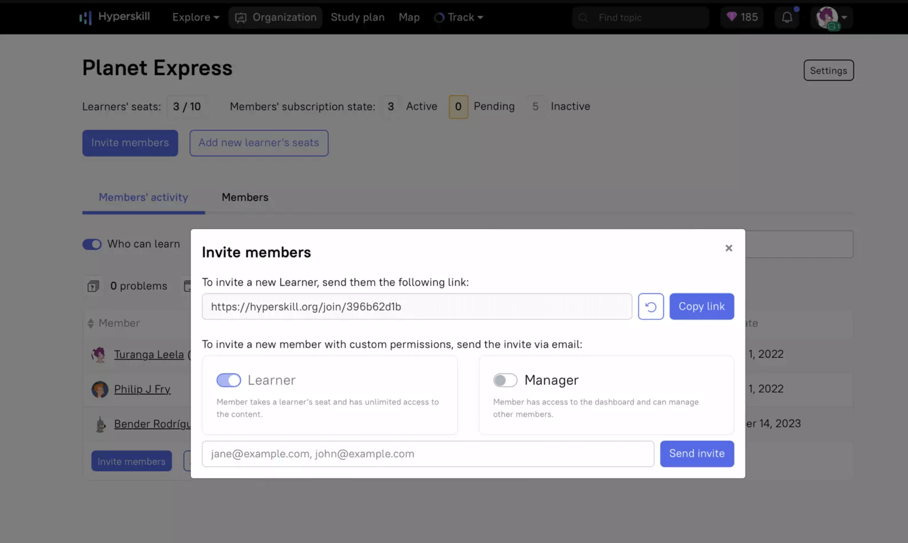
Task: Regenerate the invite link
Action: coord(650,307)
